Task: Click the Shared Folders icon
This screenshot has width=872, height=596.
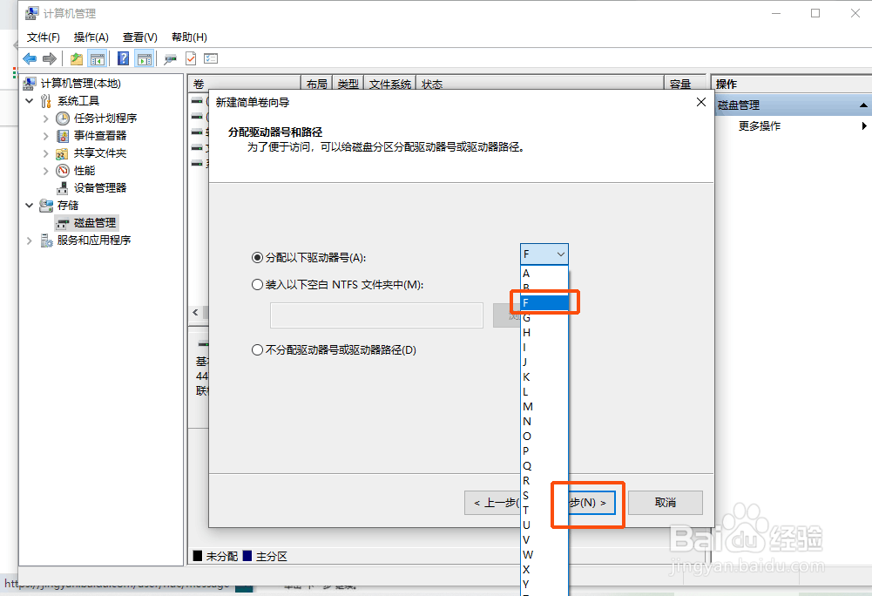Action: 63,153
